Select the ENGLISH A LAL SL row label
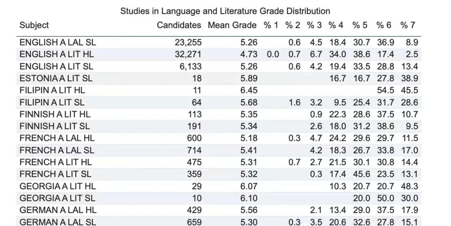 click(x=58, y=43)
